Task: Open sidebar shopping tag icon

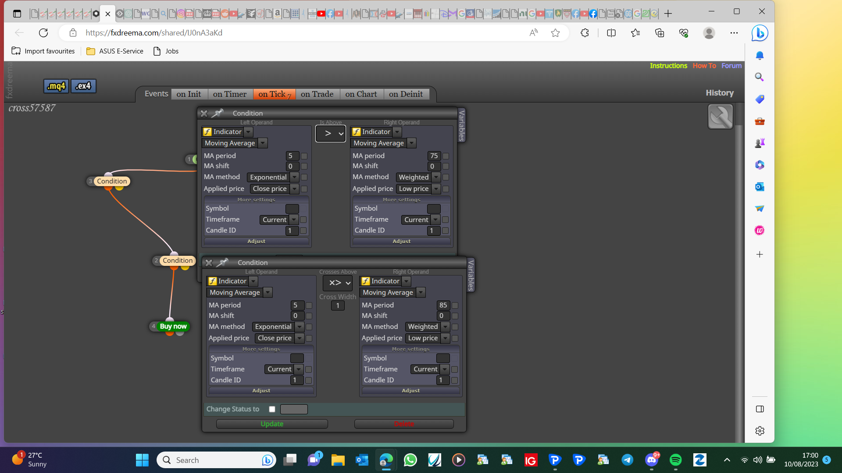Action: click(x=760, y=99)
